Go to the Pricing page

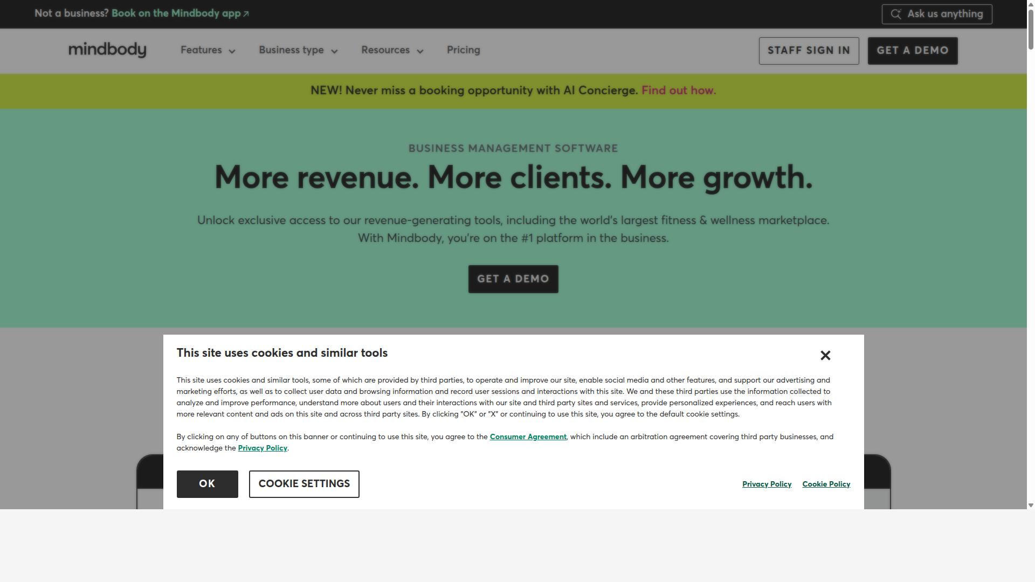pos(464,50)
